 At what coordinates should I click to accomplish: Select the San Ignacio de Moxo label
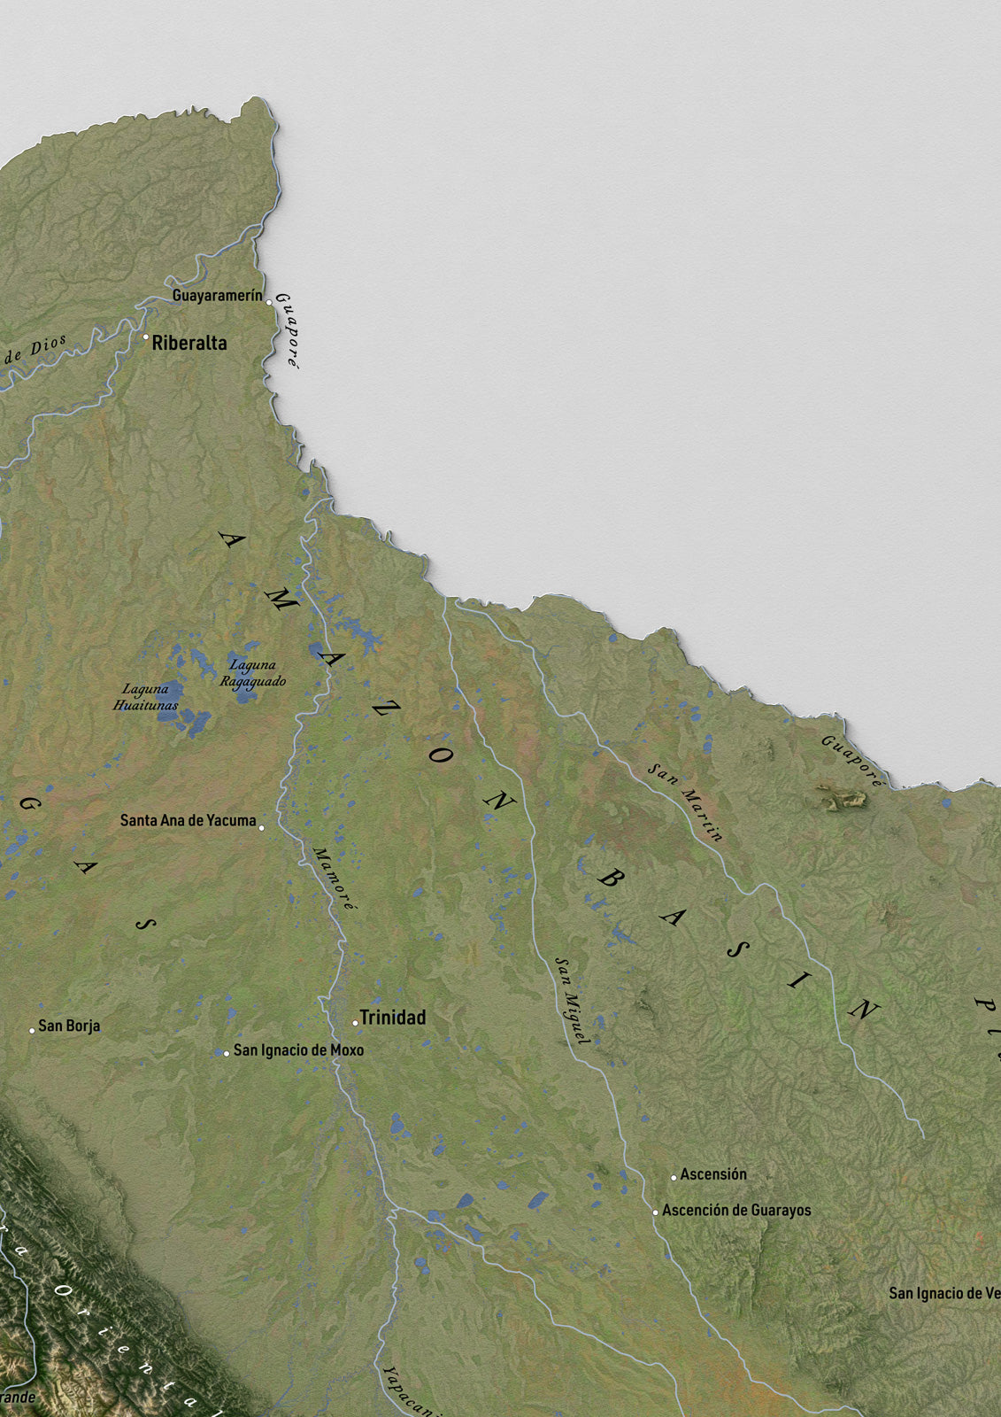pos(298,1050)
